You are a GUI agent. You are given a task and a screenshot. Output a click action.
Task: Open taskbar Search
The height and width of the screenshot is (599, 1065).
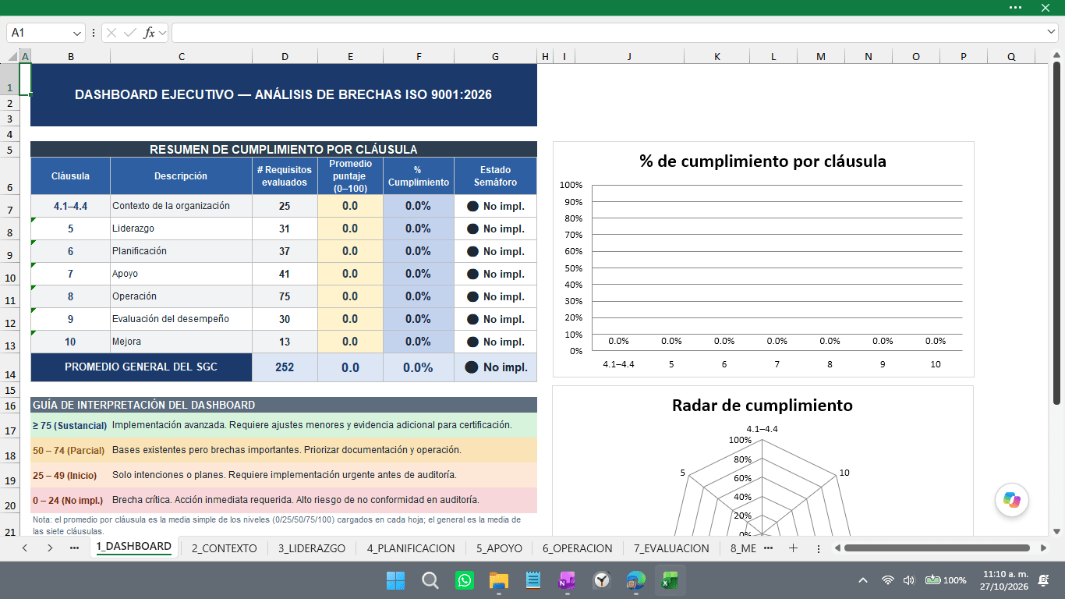(430, 580)
